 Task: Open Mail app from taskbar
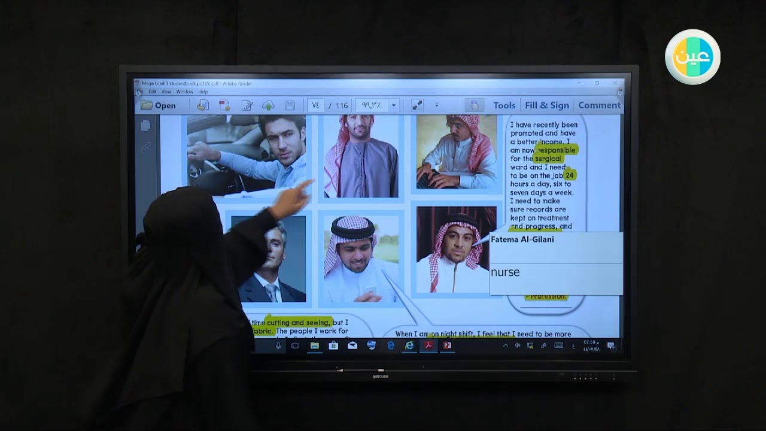[352, 345]
